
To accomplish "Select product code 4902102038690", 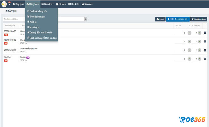I will click(10, 50).
